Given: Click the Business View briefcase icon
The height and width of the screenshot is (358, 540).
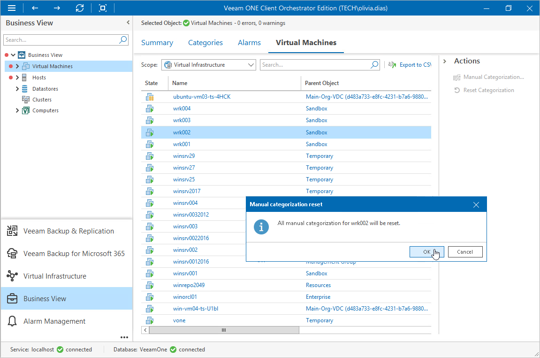Looking at the screenshot, I should (x=12, y=298).
